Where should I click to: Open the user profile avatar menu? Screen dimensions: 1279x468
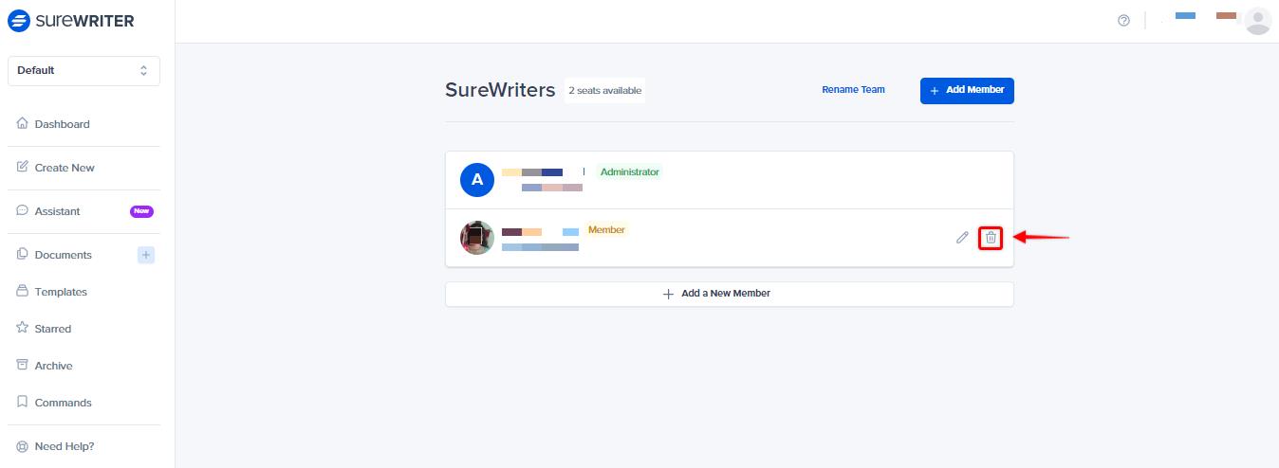click(x=1258, y=21)
